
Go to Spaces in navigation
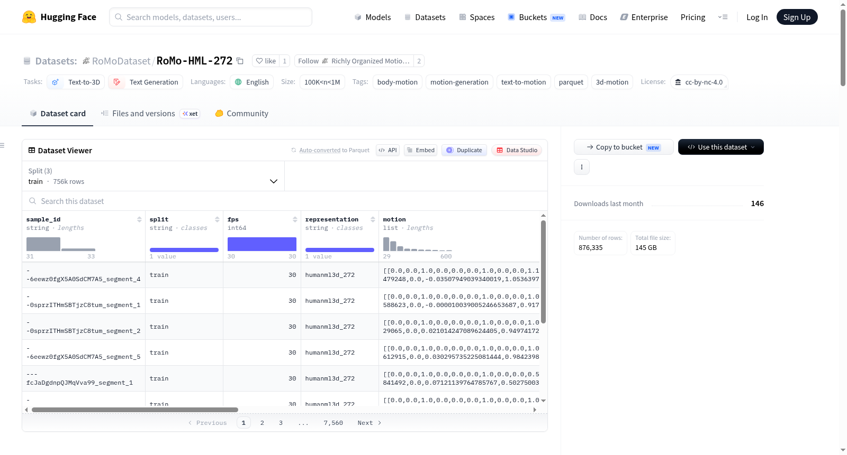[476, 17]
